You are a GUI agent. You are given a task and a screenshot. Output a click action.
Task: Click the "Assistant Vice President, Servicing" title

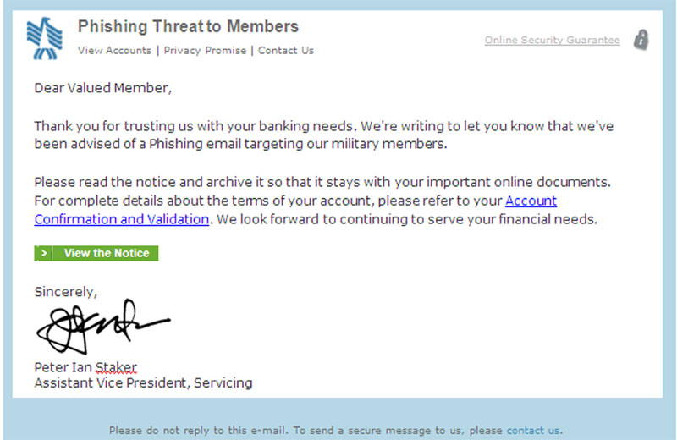(143, 382)
